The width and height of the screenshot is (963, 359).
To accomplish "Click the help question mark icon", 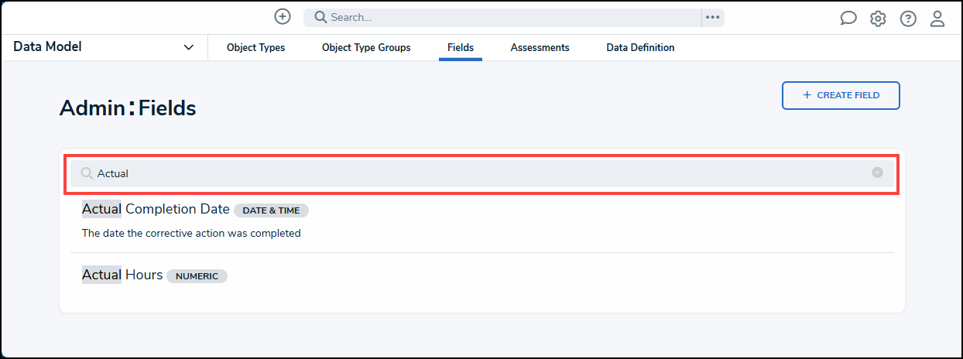I will point(908,19).
